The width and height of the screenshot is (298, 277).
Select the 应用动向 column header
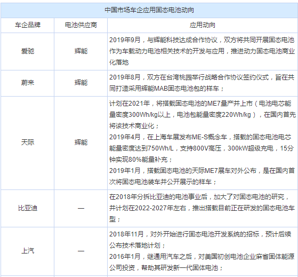click(x=203, y=25)
